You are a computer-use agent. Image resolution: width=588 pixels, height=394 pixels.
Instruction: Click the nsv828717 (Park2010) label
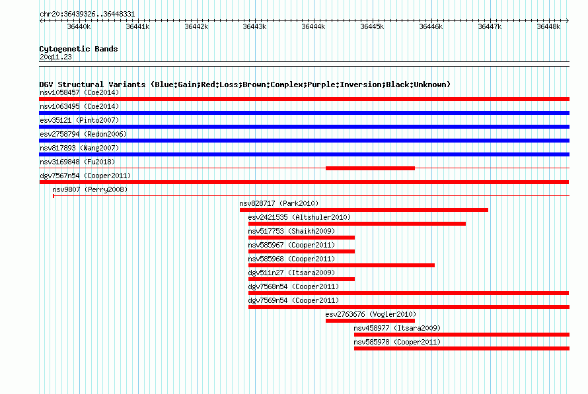[x=279, y=203]
